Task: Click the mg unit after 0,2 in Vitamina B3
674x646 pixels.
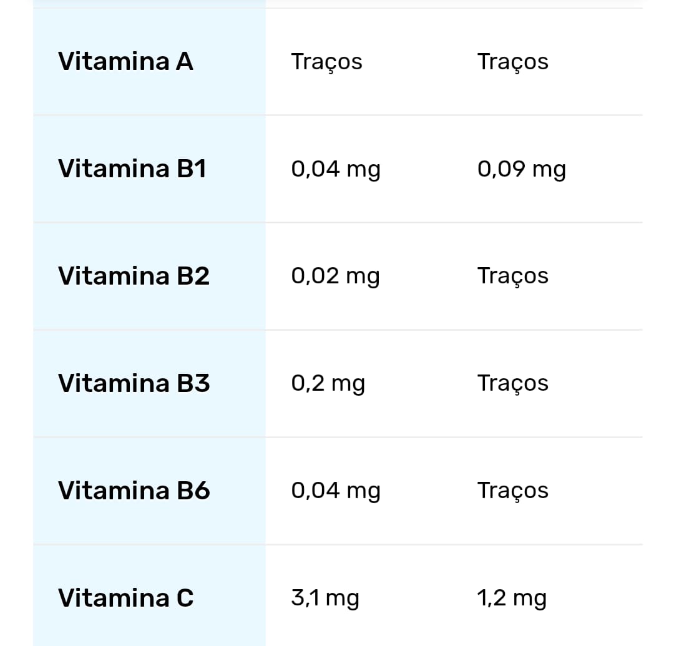Action: 348,384
